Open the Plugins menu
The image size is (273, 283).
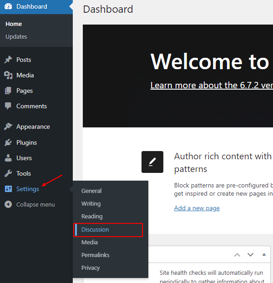point(26,142)
